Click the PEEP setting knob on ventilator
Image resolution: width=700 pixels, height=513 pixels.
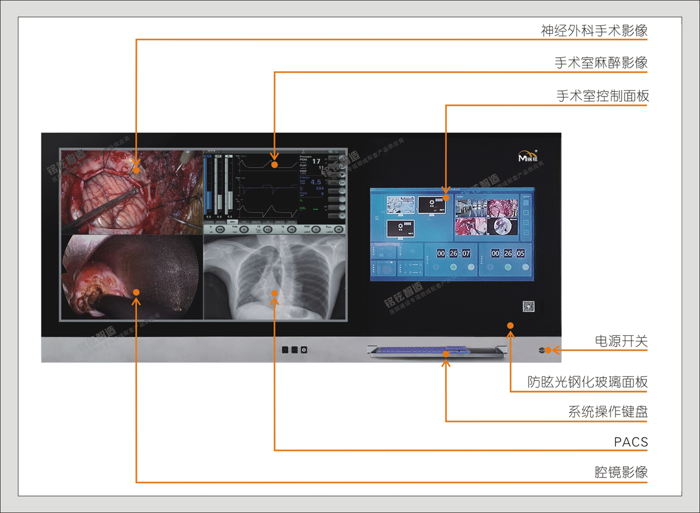316,229
